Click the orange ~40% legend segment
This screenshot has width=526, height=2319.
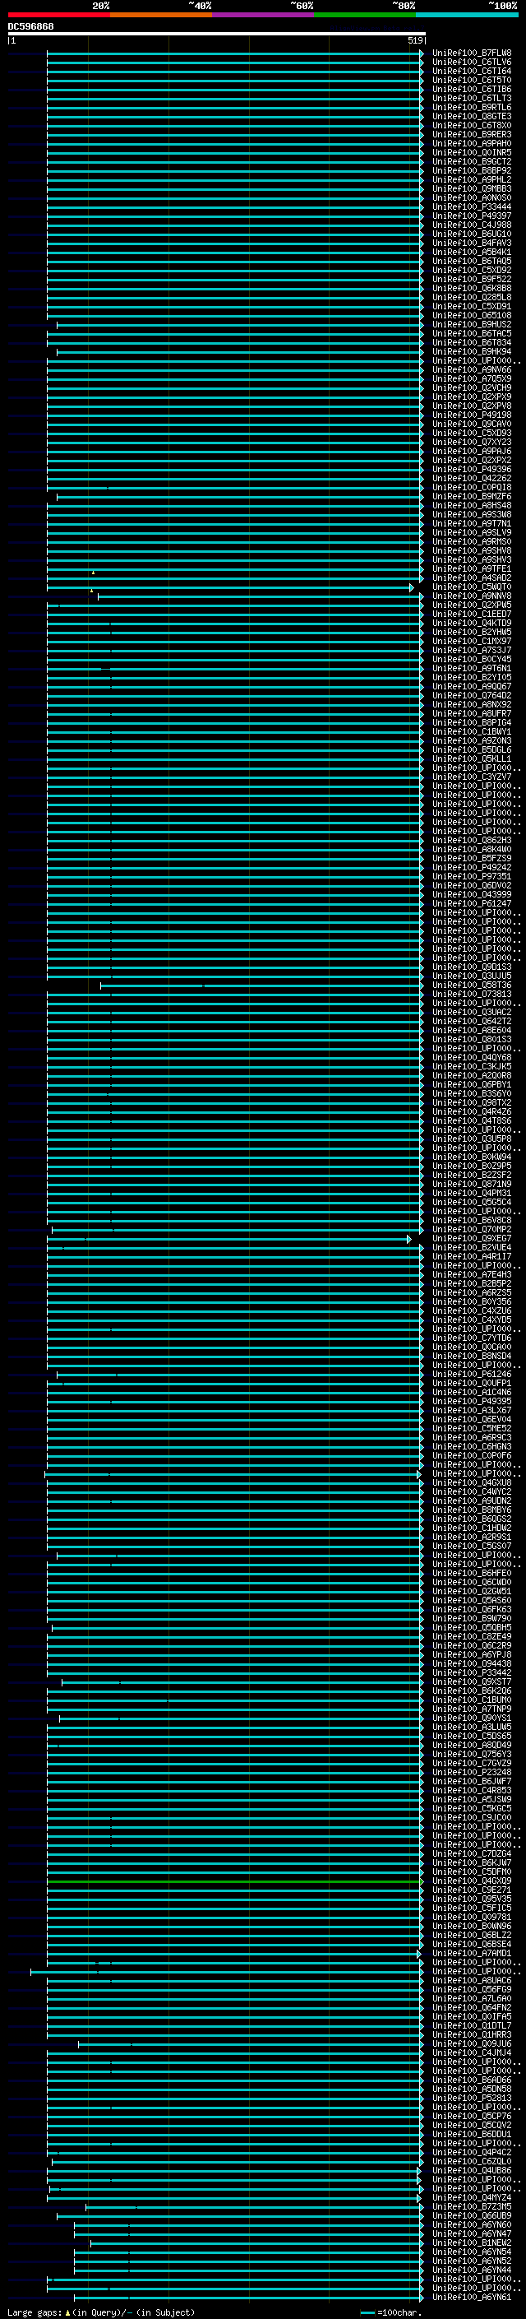(x=161, y=15)
